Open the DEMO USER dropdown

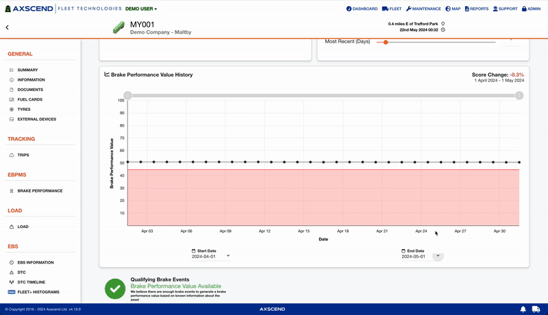coord(141,9)
